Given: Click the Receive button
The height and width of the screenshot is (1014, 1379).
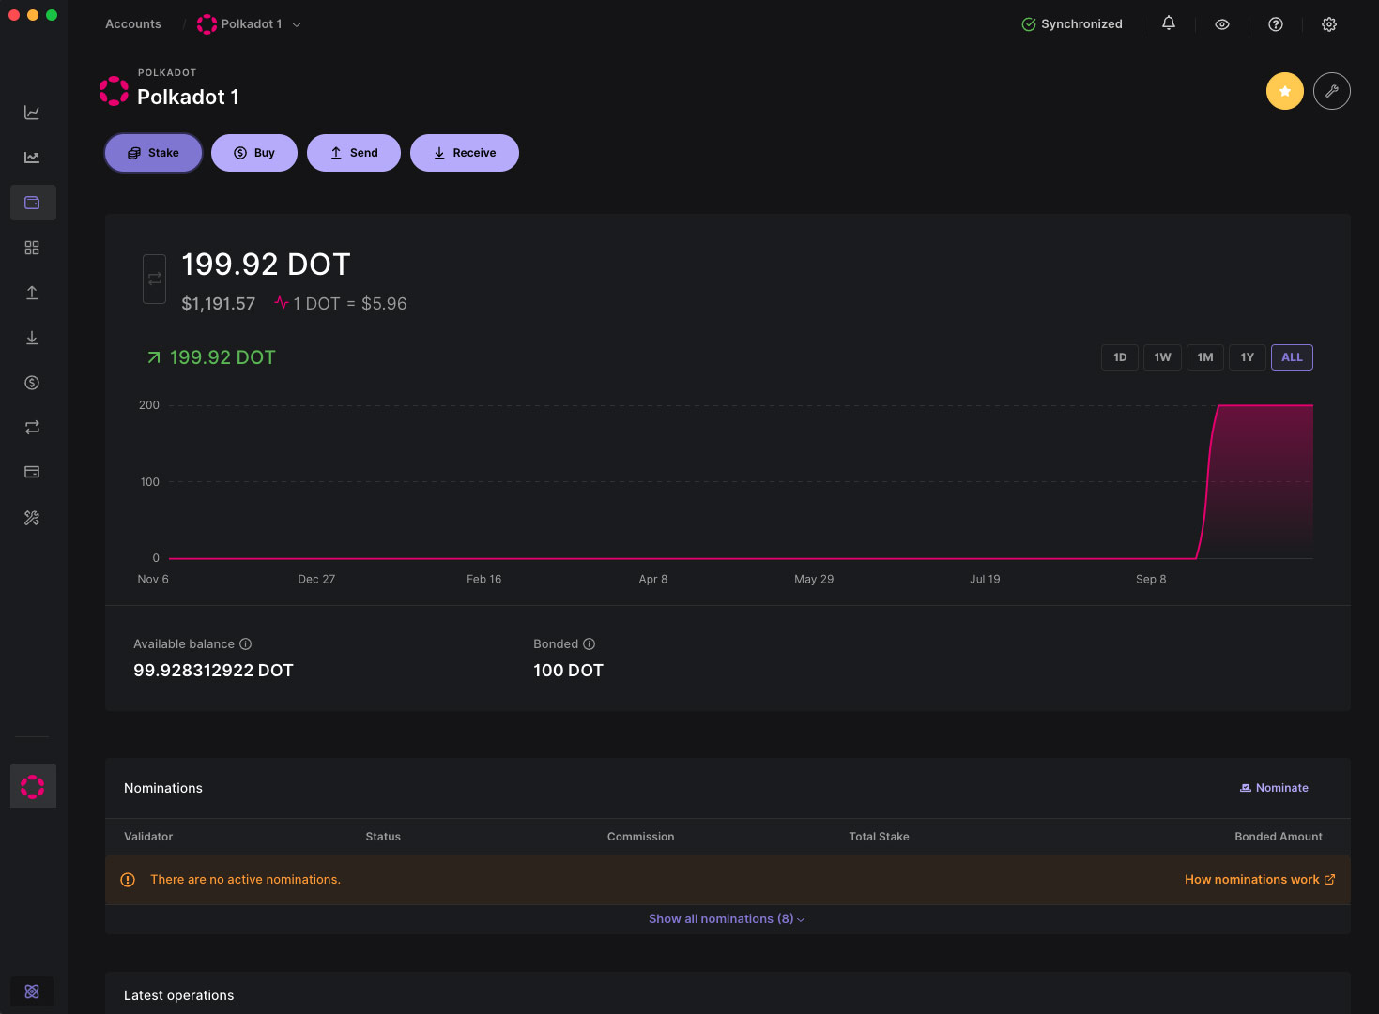Looking at the screenshot, I should [x=465, y=153].
